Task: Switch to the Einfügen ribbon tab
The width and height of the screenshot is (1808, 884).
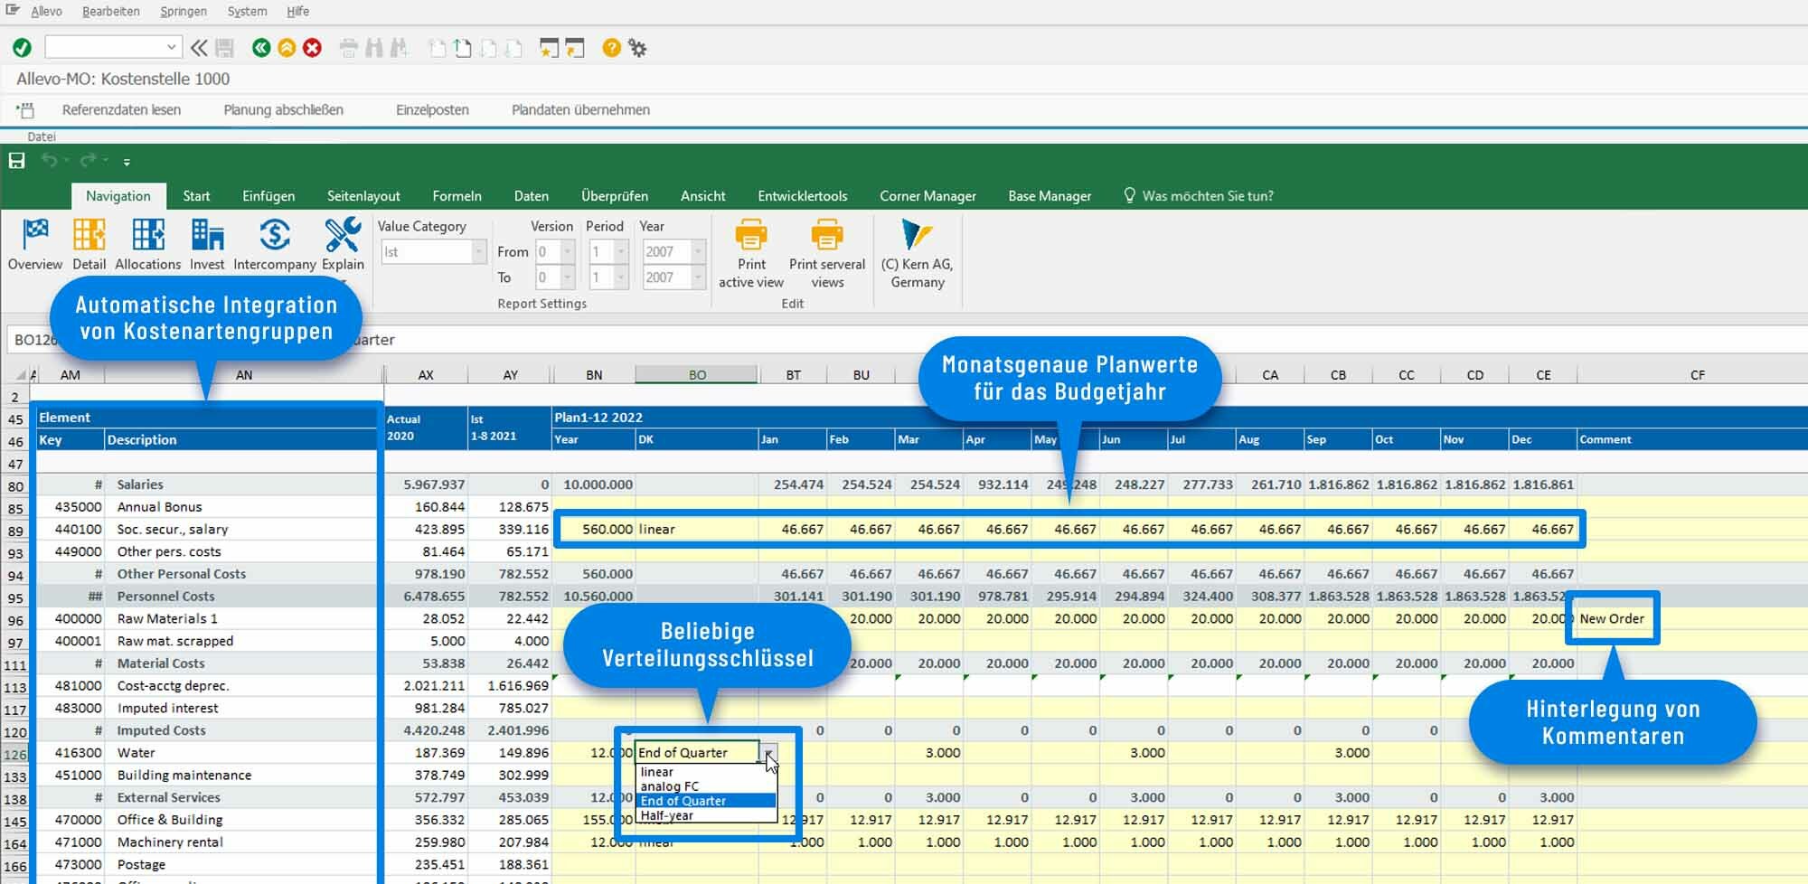Action: (x=268, y=196)
